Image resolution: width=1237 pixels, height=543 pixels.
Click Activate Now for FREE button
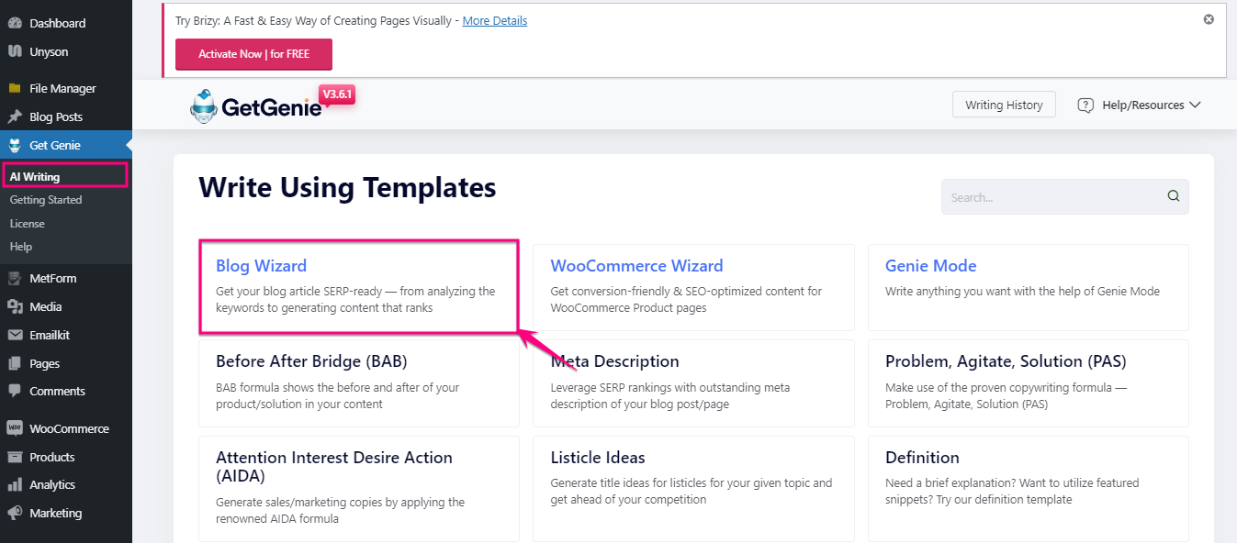click(253, 54)
